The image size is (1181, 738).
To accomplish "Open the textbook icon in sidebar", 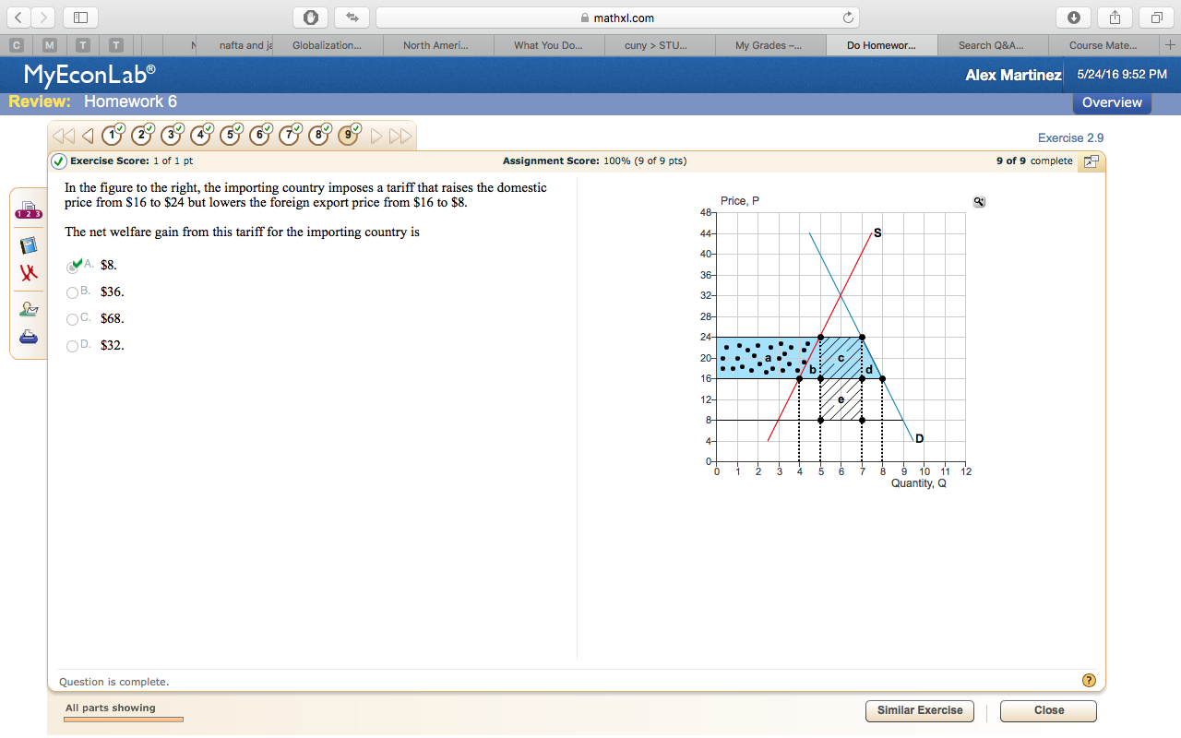I will (28, 244).
